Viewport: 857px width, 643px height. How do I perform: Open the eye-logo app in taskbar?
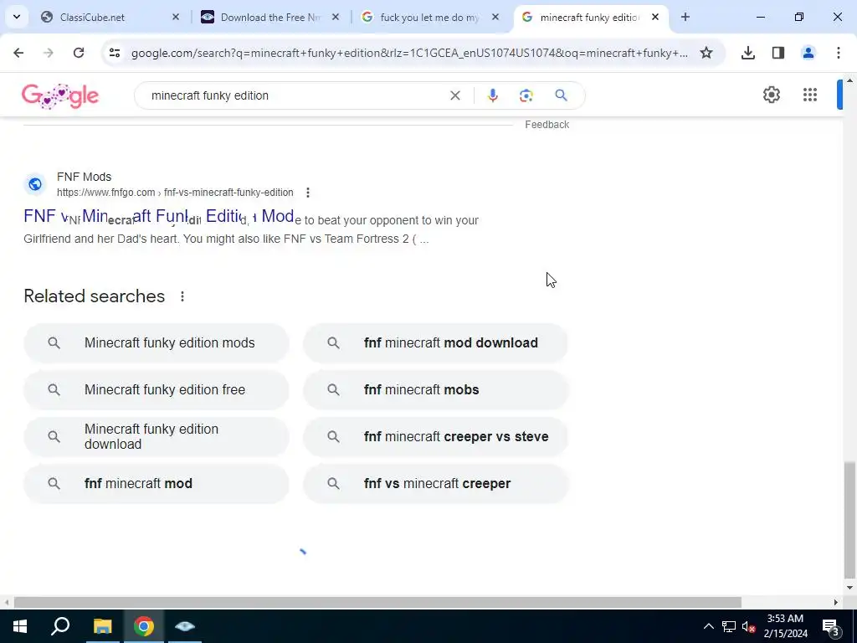click(x=185, y=626)
